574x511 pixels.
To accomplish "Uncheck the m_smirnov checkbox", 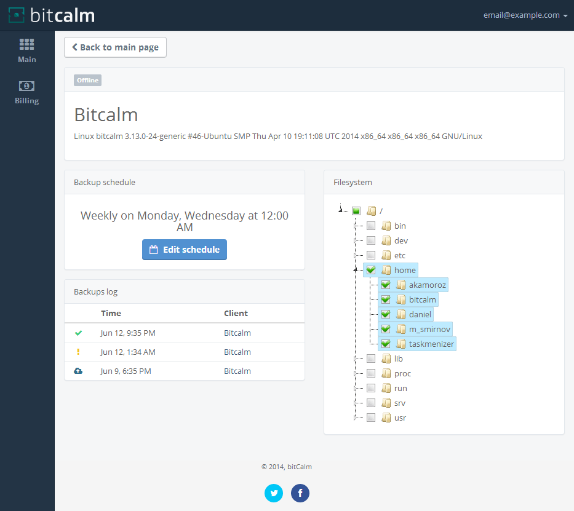I will [x=386, y=329].
